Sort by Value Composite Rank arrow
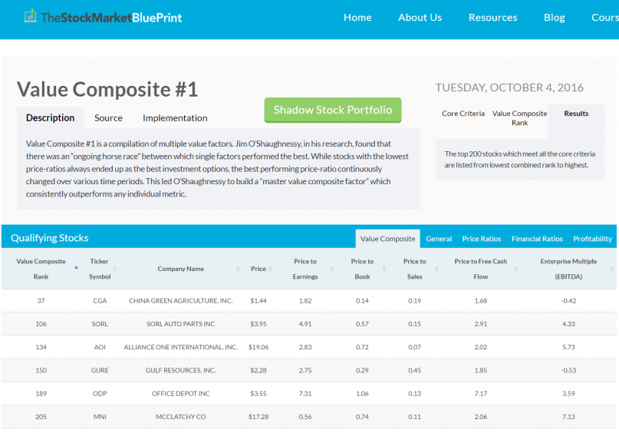The width and height of the screenshot is (619, 433). coord(76,268)
